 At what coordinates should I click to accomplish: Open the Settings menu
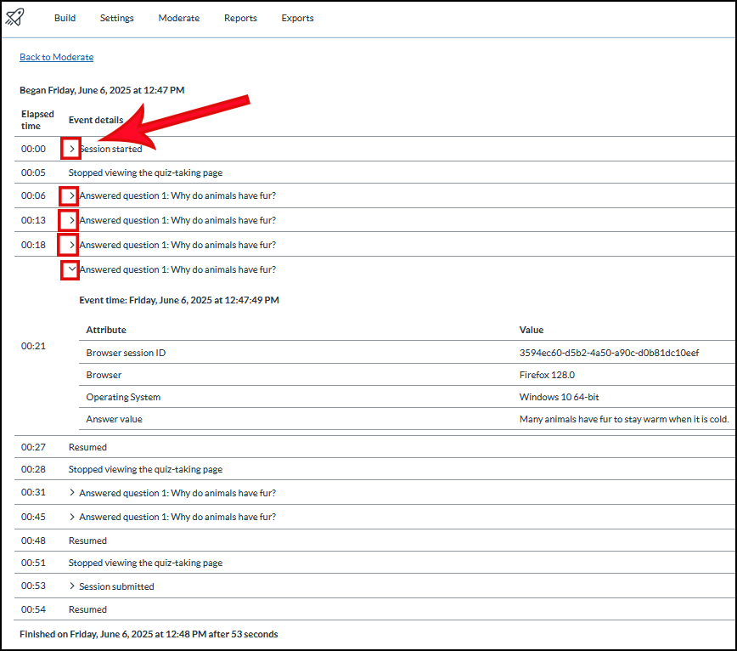(116, 18)
